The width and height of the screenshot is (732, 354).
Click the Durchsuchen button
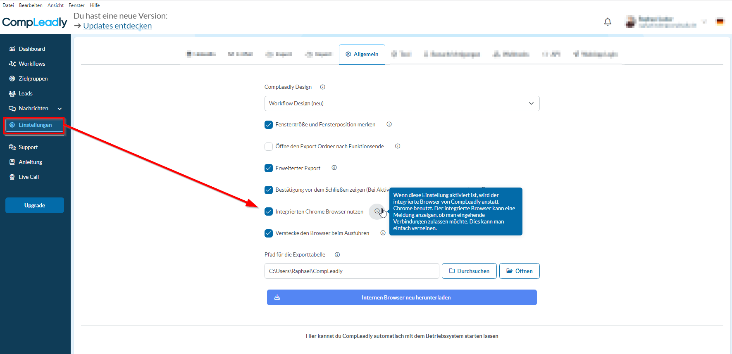tap(469, 271)
